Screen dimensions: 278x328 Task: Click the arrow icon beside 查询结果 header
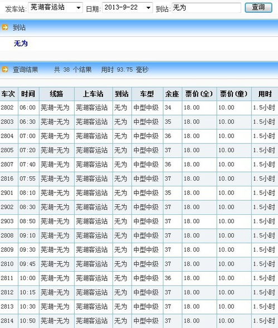[x=5, y=69]
